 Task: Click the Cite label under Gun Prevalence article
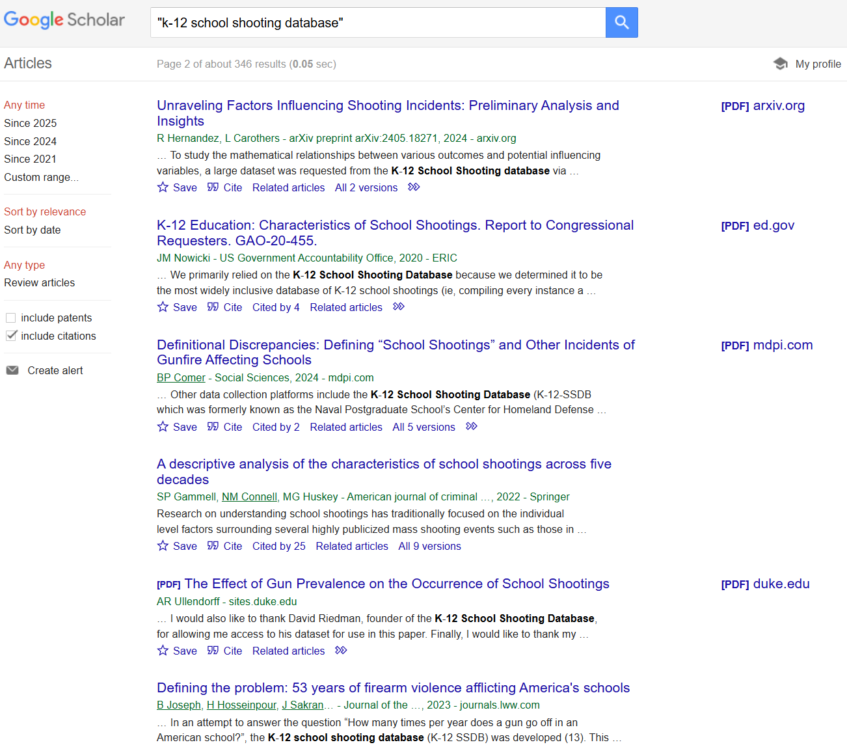click(x=233, y=651)
